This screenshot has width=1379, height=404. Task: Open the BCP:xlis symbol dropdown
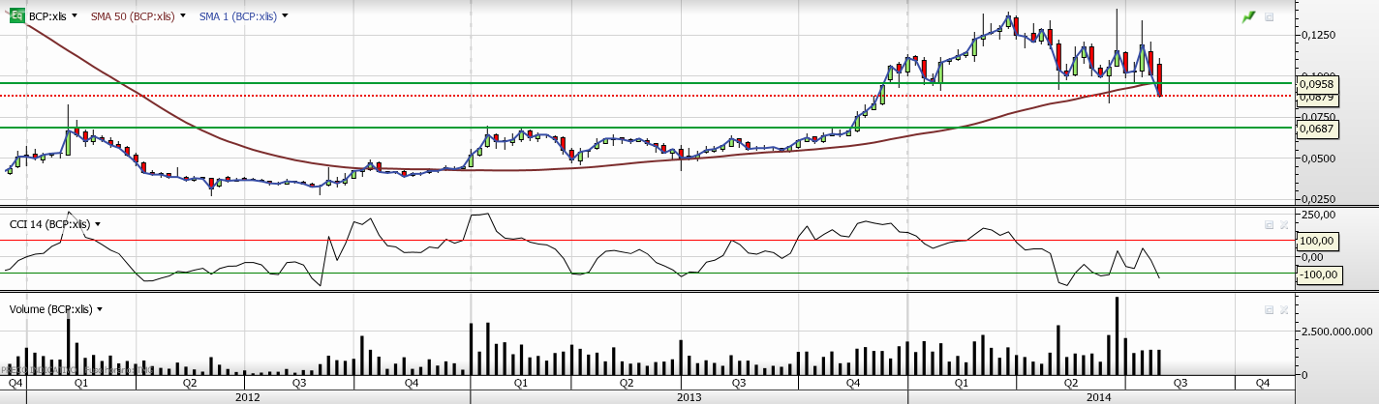pyautogui.click(x=75, y=16)
